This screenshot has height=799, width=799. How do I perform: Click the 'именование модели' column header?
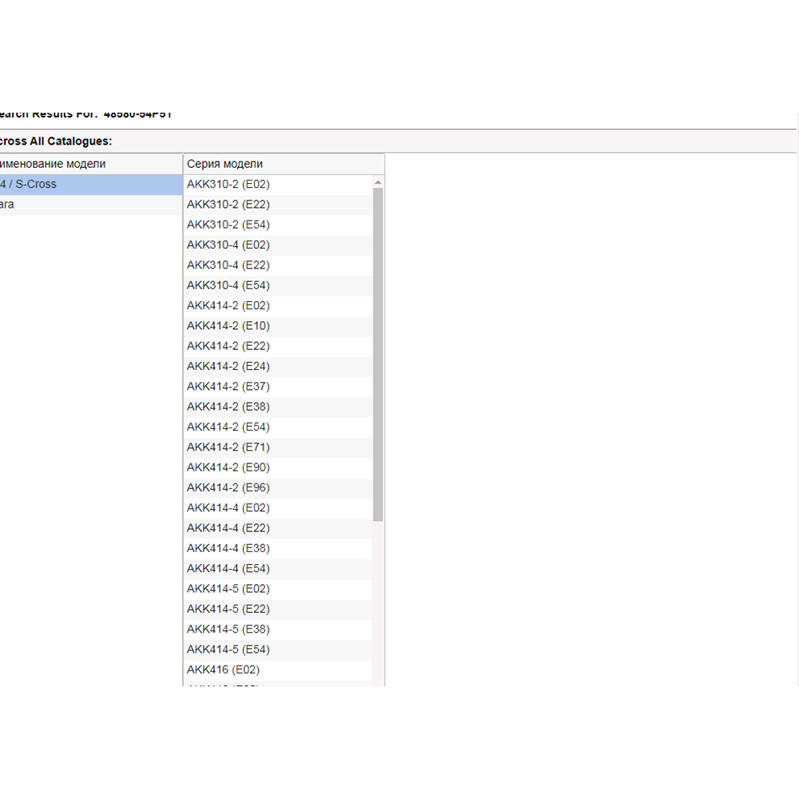90,164
